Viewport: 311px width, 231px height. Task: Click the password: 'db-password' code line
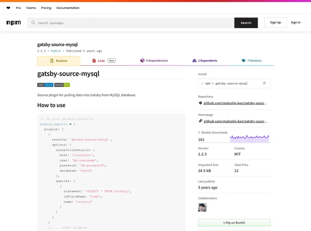(83, 165)
